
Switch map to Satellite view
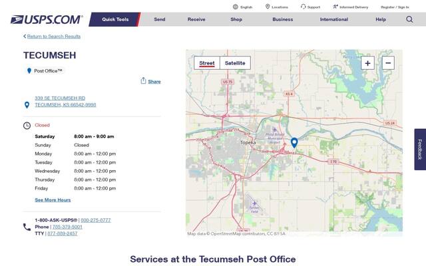(235, 63)
